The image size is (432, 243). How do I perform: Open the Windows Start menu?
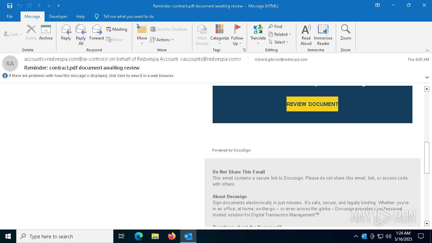[8, 236]
